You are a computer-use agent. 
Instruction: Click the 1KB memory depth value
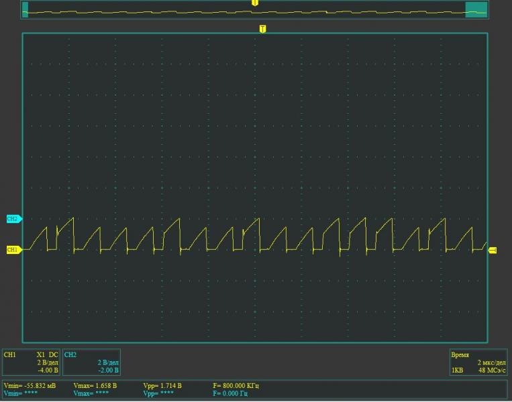click(x=457, y=370)
